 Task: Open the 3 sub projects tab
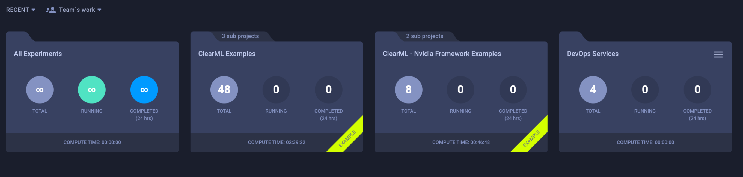(x=240, y=36)
